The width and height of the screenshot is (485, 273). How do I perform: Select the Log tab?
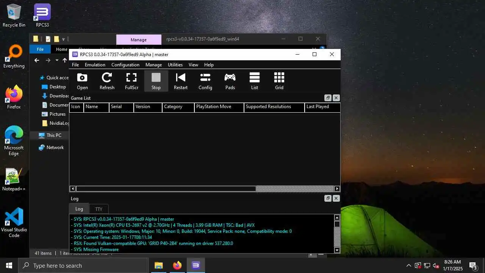click(79, 209)
